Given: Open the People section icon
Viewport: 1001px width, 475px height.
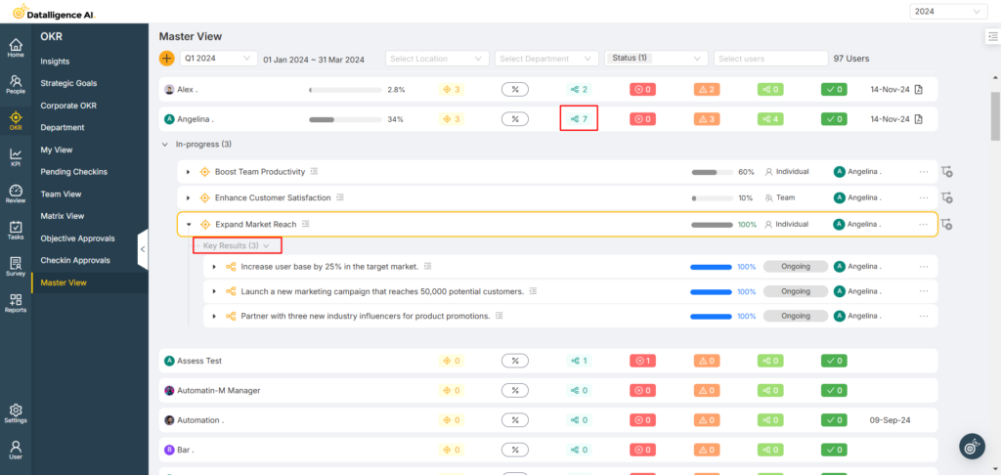Looking at the screenshot, I should coord(16,84).
